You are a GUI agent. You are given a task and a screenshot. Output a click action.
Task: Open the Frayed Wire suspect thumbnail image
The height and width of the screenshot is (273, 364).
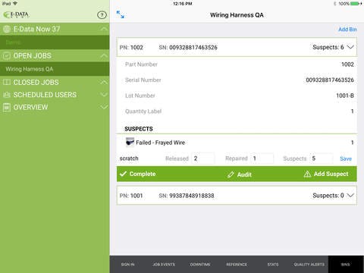(x=130, y=143)
